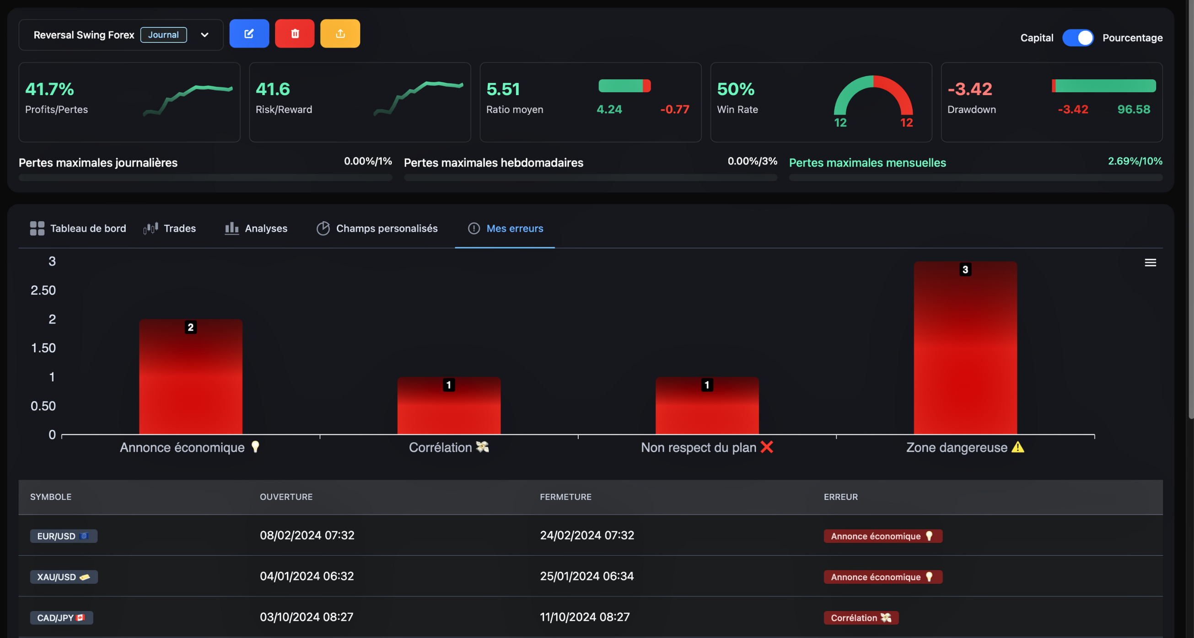Click the Champs personnalisés pie icon
Viewport: 1194px width, 638px height.
click(x=323, y=228)
